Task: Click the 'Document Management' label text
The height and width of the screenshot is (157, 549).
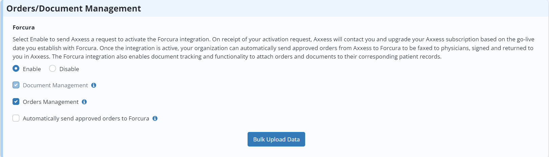Action: [55, 85]
